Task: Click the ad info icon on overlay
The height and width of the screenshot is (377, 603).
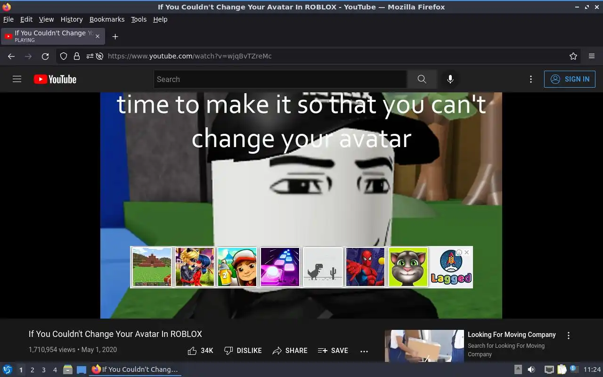Action: 459,253
